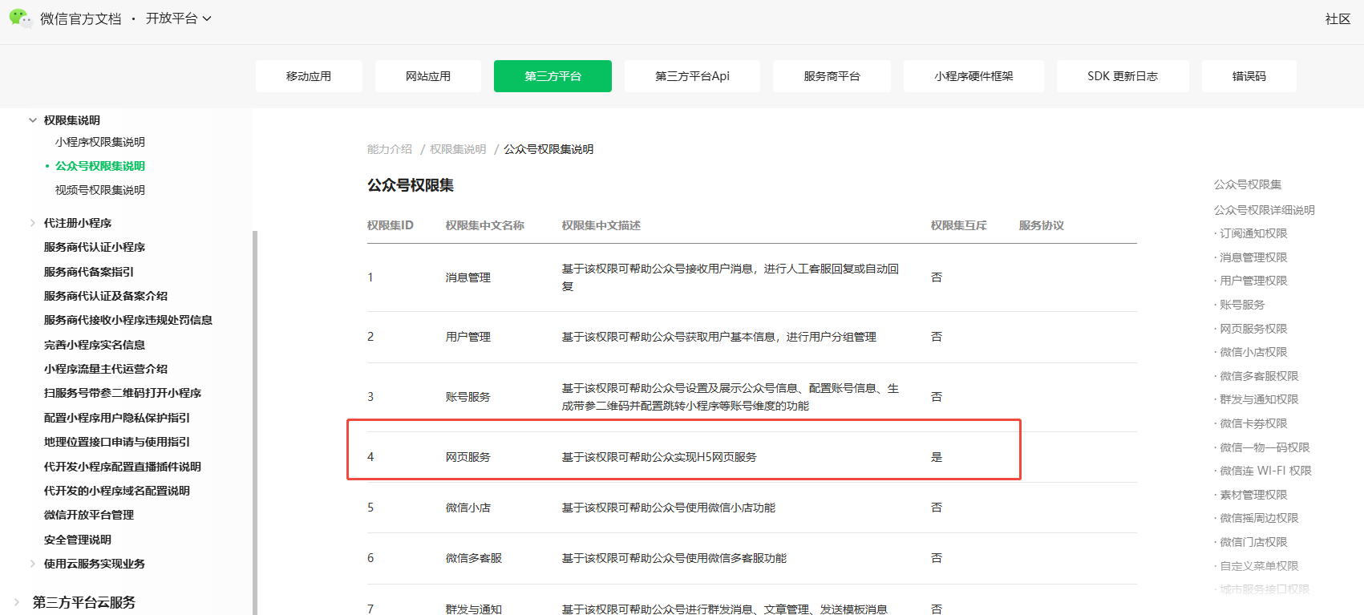Image resolution: width=1364 pixels, height=615 pixels.
Task: Click the 权限集互斥 column header
Action: pos(958,225)
